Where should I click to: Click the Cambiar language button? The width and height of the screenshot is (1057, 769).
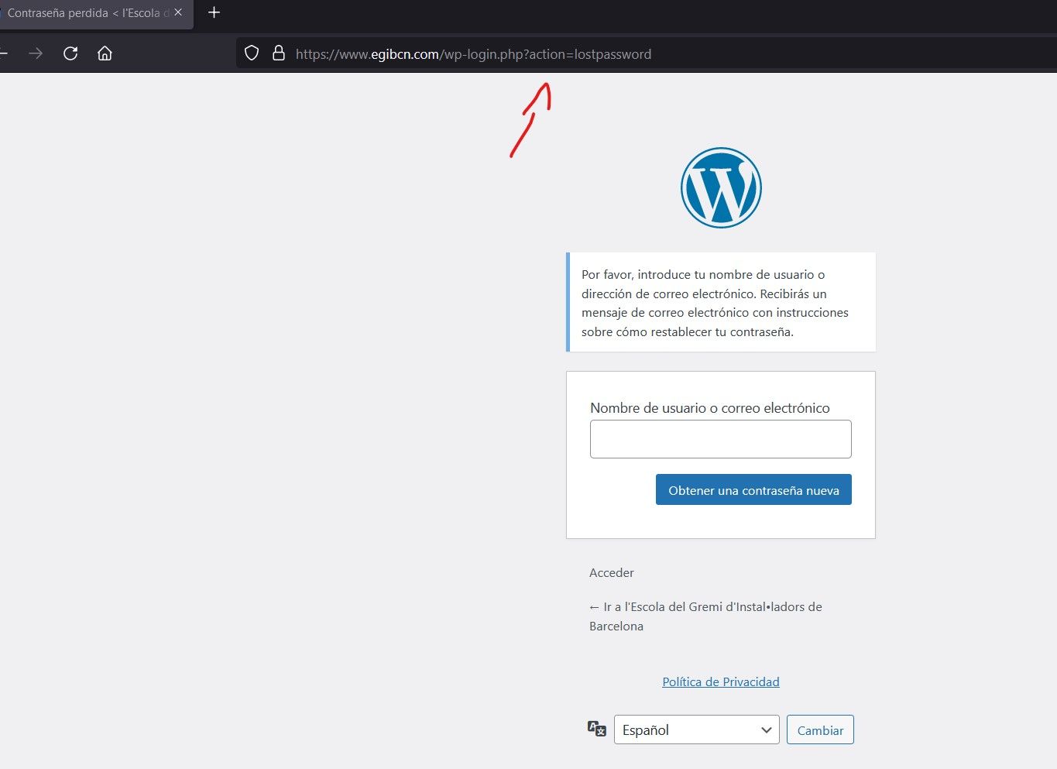tap(820, 730)
